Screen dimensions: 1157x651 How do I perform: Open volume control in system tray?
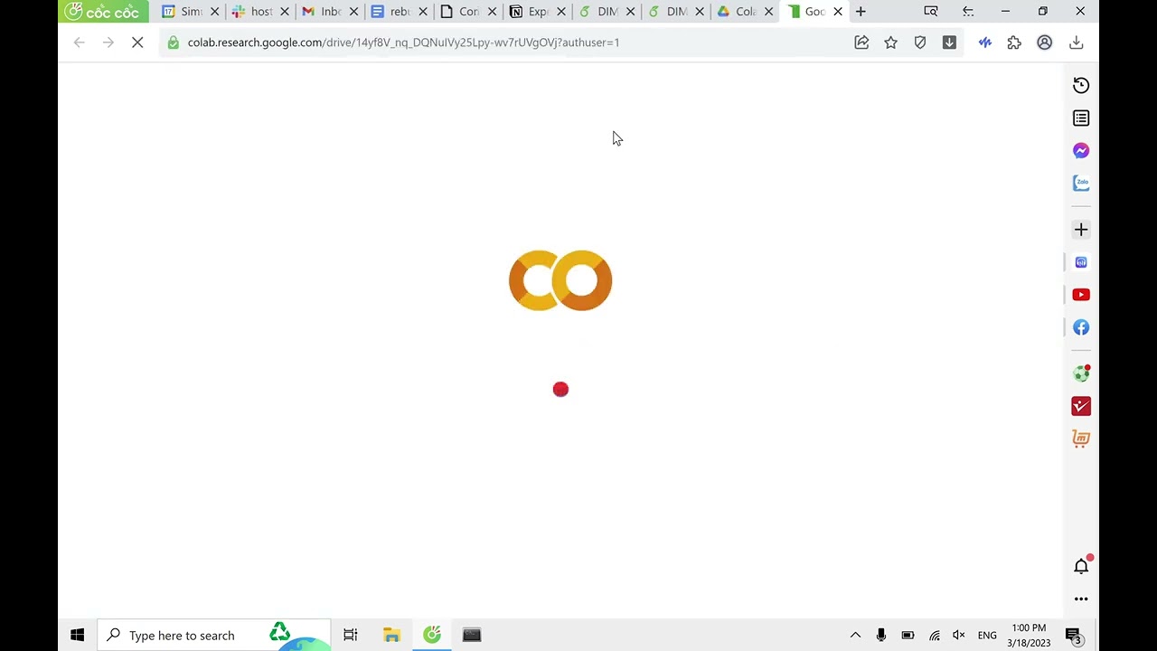(959, 636)
